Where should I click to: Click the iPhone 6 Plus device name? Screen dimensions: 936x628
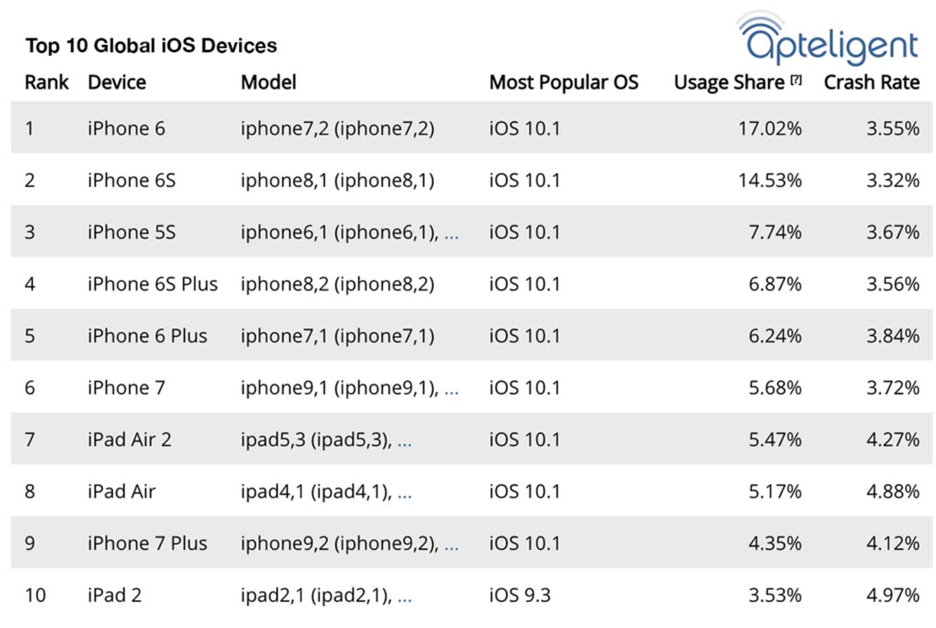tap(148, 336)
